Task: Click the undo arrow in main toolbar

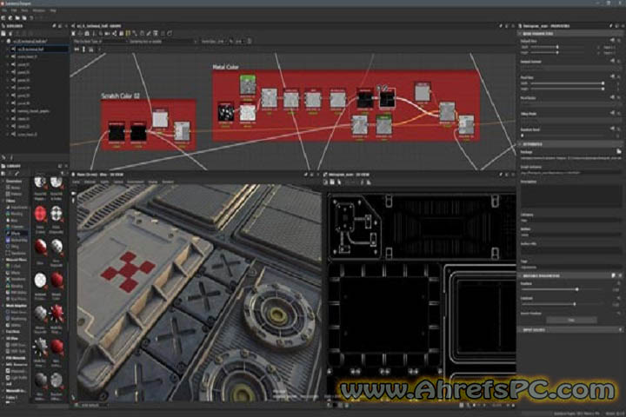Action: 32,18
